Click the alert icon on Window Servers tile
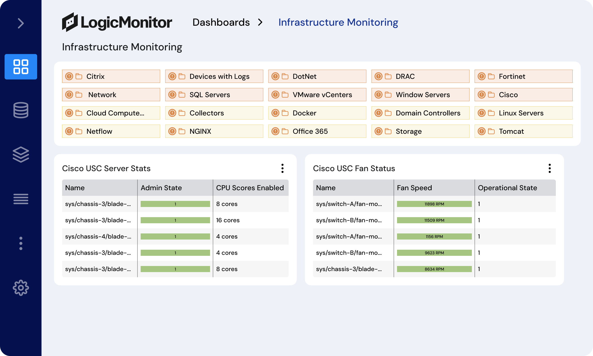 click(378, 95)
